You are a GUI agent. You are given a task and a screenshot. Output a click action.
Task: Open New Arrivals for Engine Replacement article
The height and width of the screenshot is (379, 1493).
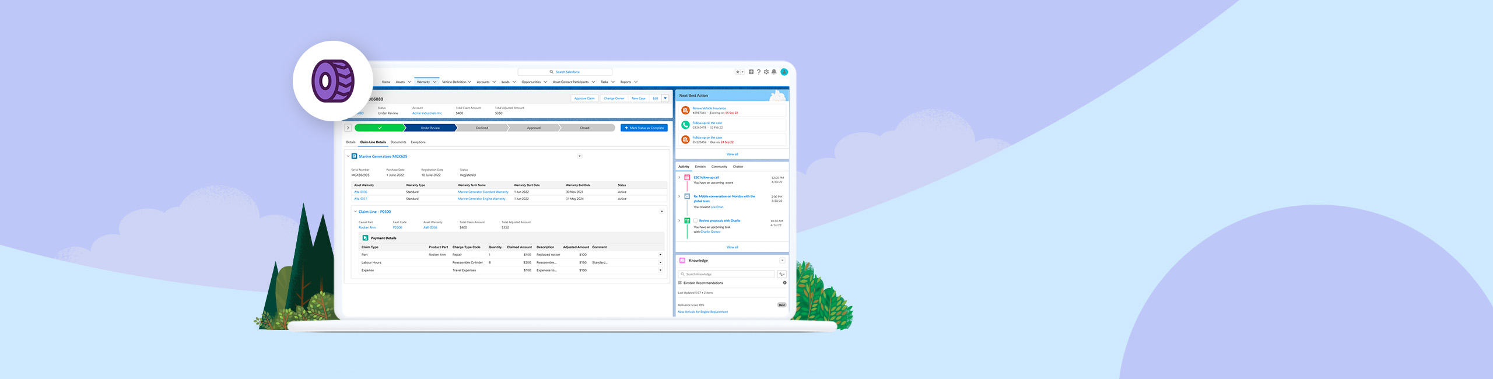click(x=703, y=312)
